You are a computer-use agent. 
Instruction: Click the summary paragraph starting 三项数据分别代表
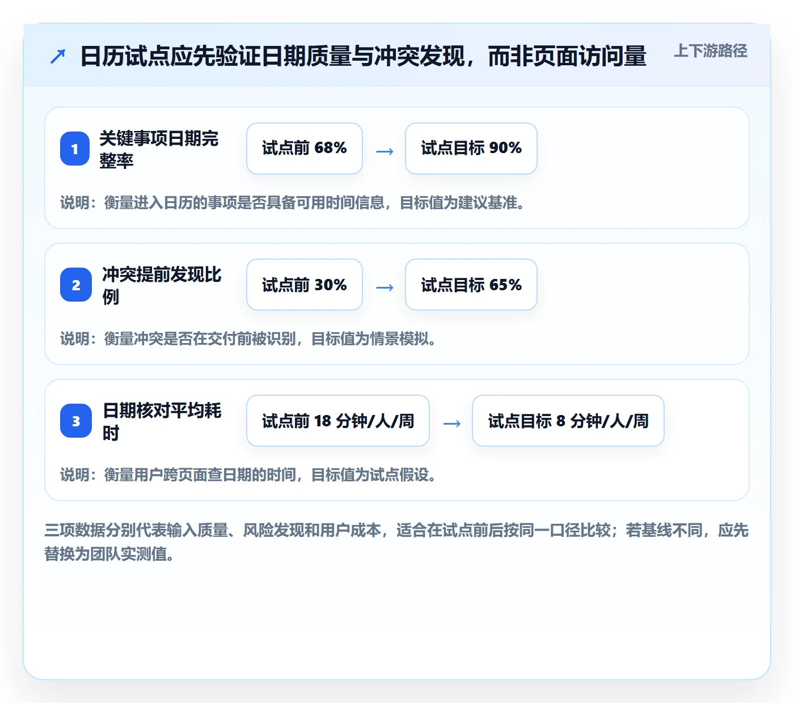pyautogui.click(x=396, y=542)
